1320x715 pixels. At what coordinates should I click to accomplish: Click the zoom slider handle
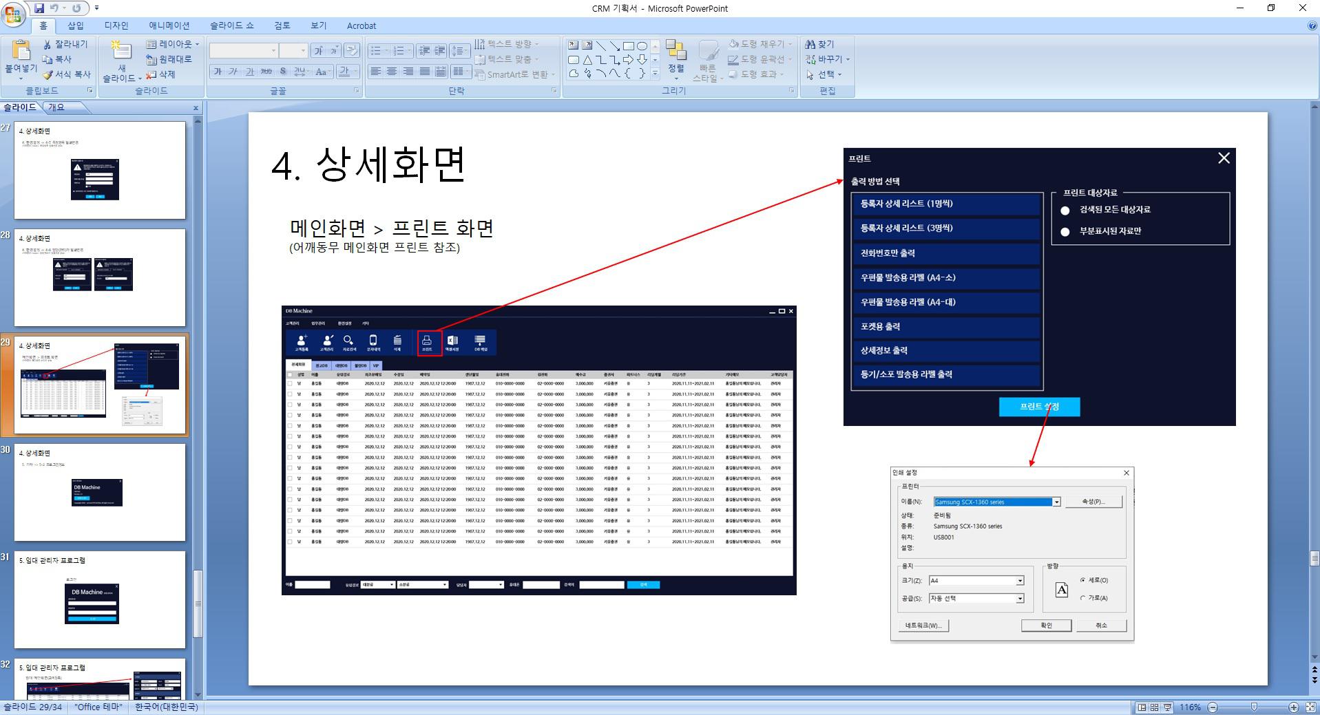point(1253,707)
